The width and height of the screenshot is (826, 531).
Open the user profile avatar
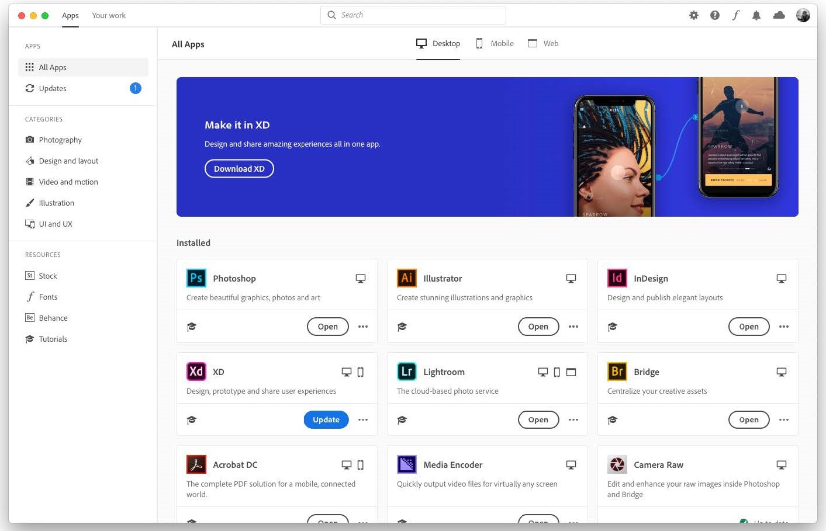tap(803, 15)
